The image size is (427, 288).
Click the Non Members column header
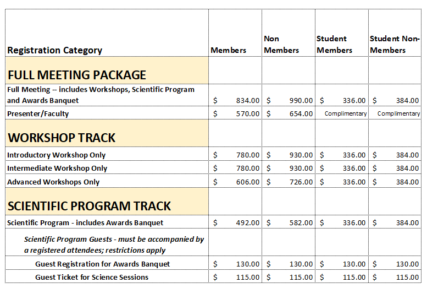pos(281,45)
